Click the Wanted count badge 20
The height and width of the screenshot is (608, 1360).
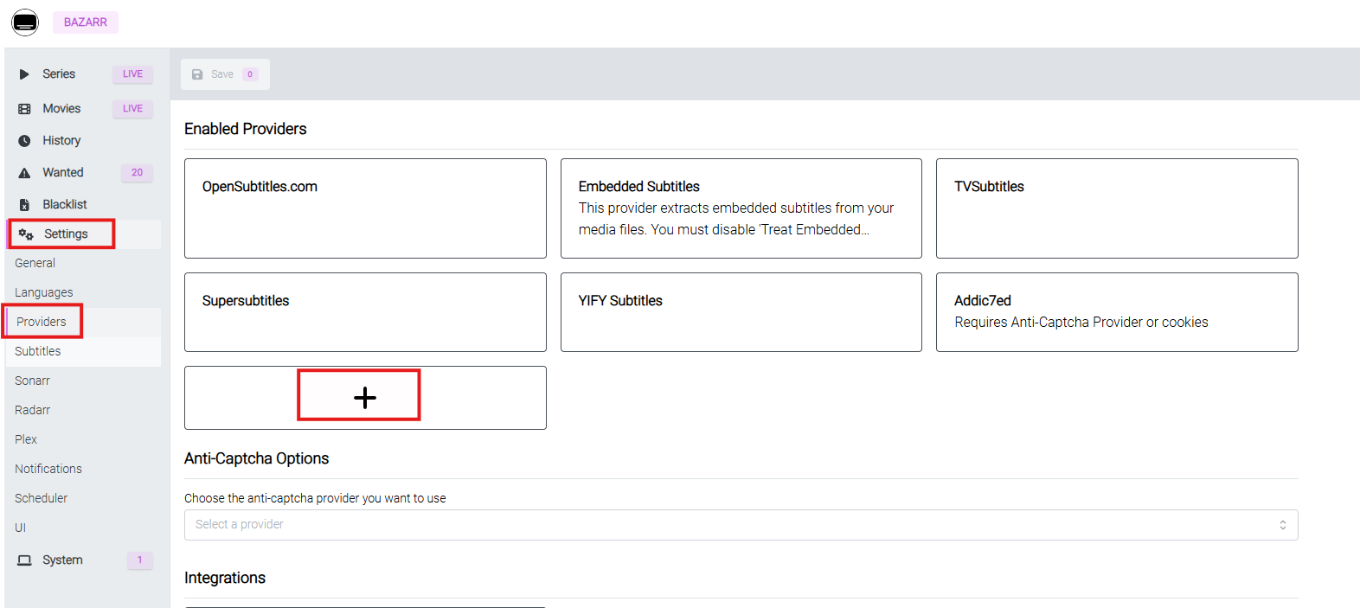tap(137, 173)
